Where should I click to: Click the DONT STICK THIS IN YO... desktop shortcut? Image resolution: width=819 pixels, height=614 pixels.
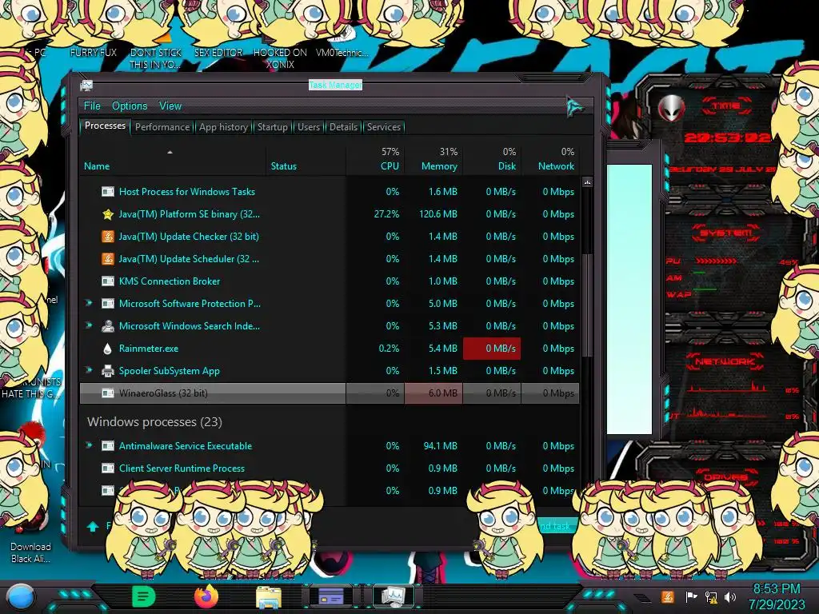pos(155,58)
